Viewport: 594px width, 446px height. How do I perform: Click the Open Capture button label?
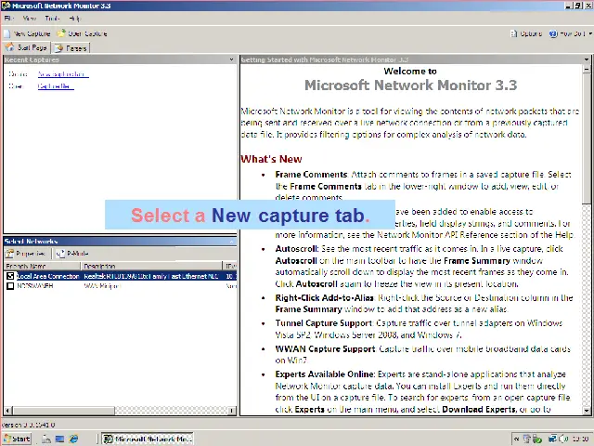tap(87, 33)
